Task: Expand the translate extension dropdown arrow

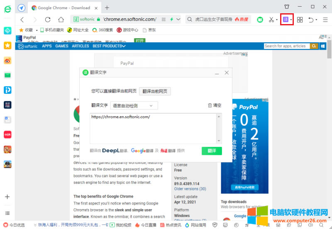Action: click(291, 19)
